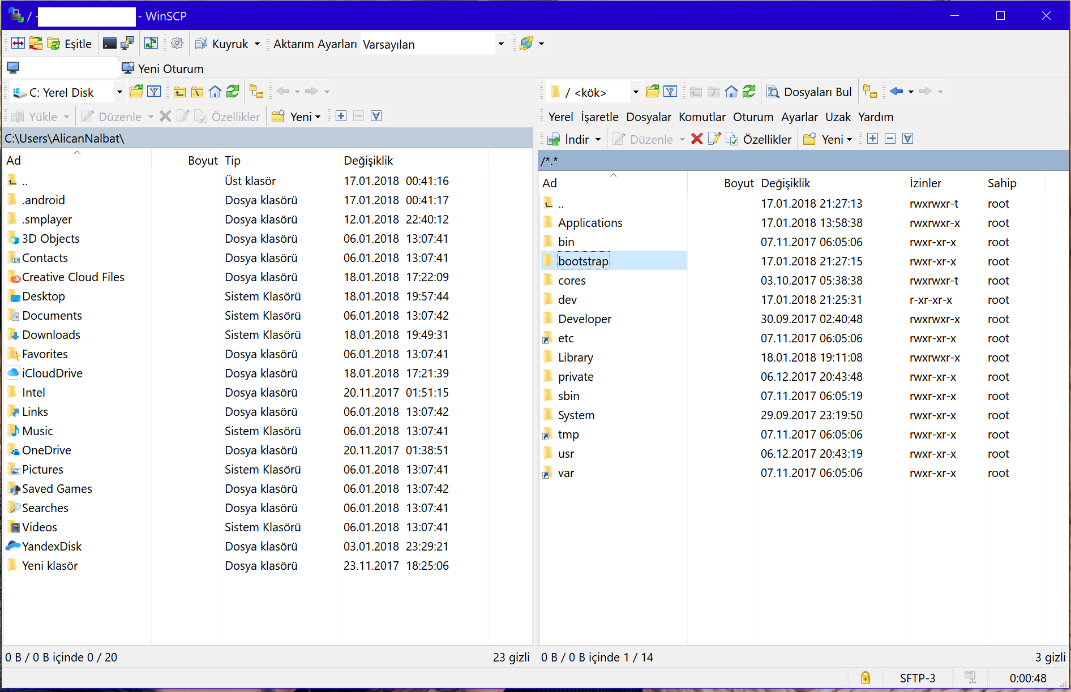This screenshot has width=1071, height=692.
Task: Select the Library folder in remote panel
Action: [575, 357]
